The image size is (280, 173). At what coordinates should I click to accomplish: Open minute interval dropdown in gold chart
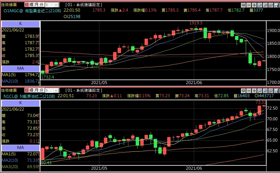pos(56,5)
